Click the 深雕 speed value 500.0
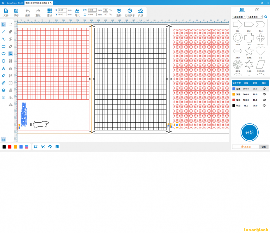 246,89
